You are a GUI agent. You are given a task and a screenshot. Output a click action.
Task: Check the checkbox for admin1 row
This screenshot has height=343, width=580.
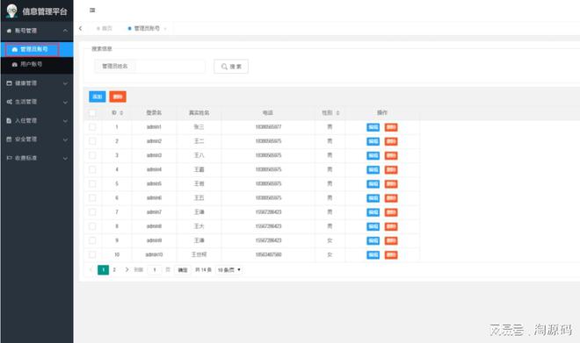coord(92,127)
